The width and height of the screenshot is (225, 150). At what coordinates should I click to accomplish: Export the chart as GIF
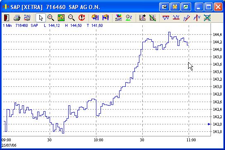[27, 18]
